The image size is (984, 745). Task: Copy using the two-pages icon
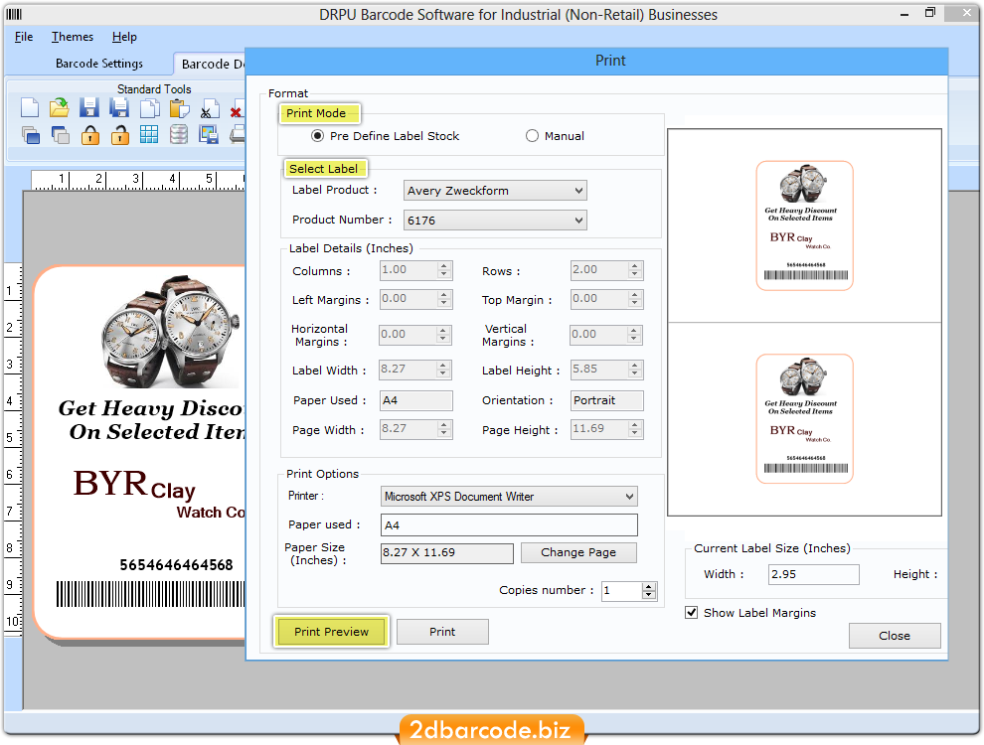click(149, 108)
